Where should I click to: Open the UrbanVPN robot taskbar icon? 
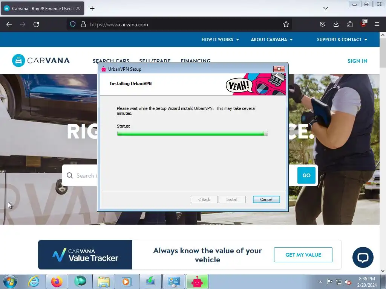[x=197, y=281]
